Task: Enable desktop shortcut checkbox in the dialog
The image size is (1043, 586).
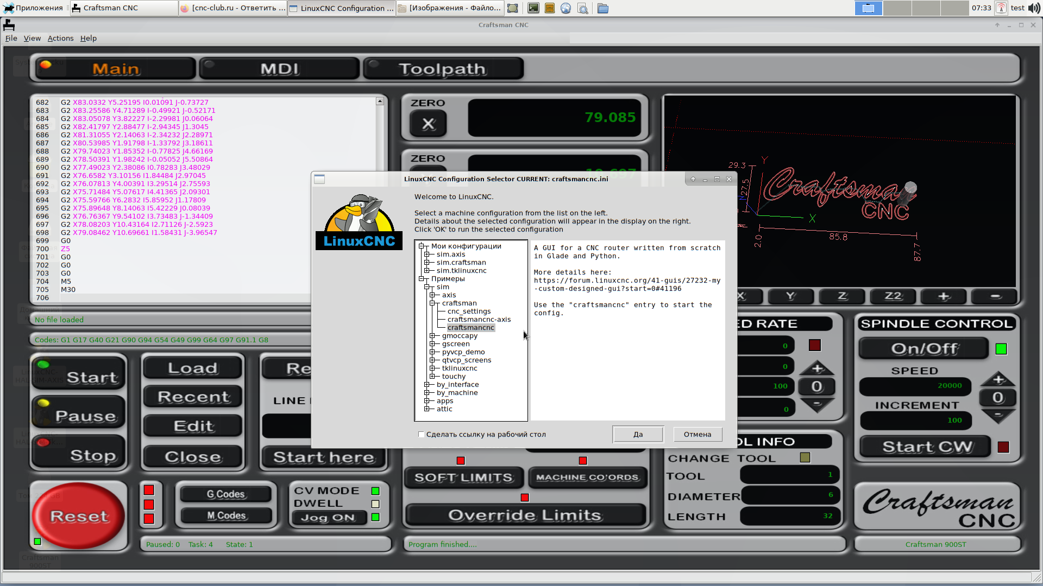Action: click(421, 434)
